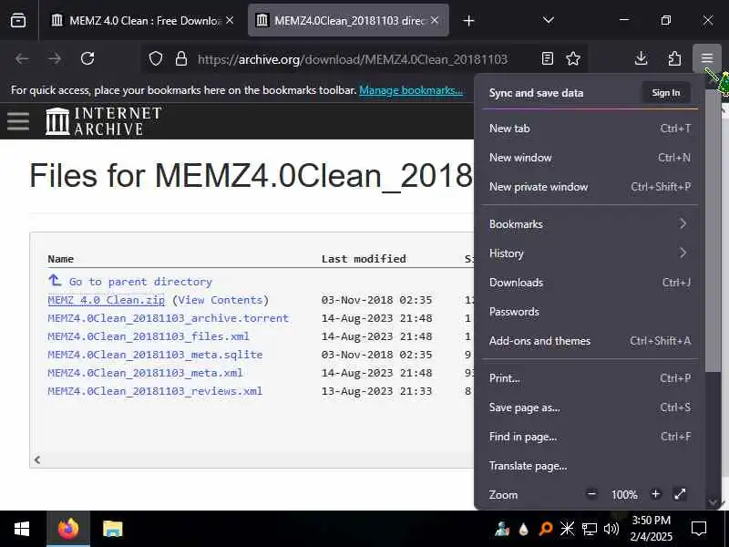Open Passwords from the menu
Viewport: 729px width, 547px height.
[590, 312]
